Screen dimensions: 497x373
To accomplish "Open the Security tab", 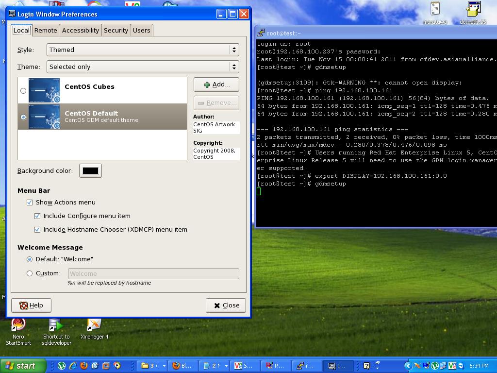I will coord(116,30).
